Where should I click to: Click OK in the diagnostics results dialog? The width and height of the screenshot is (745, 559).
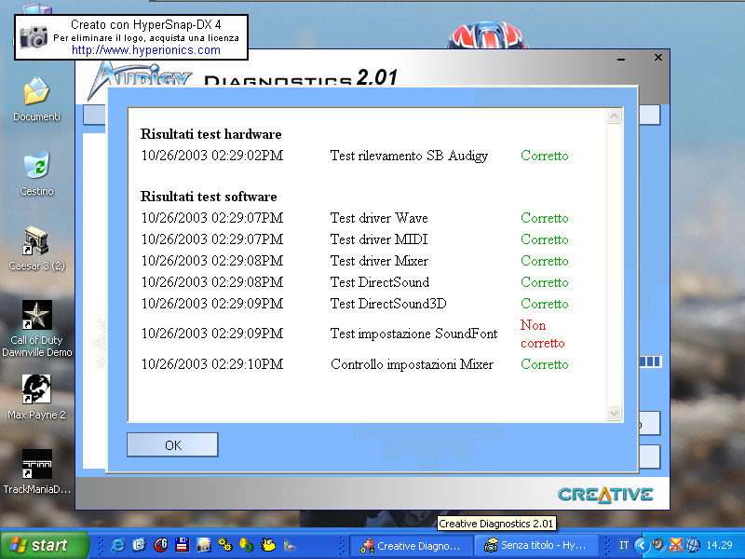coord(172,445)
